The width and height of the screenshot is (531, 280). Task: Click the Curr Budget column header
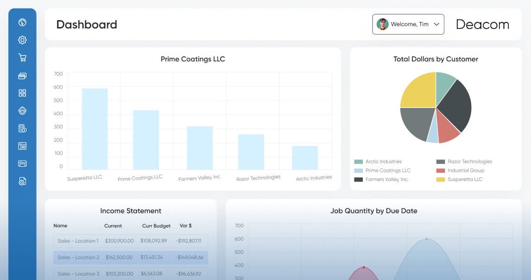pos(156,226)
